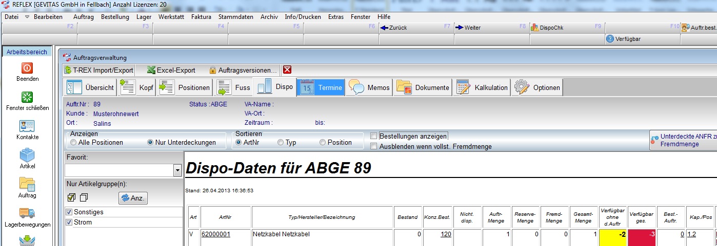Click the select all article groups icon
This screenshot has width=717, height=246.
pos(71,197)
